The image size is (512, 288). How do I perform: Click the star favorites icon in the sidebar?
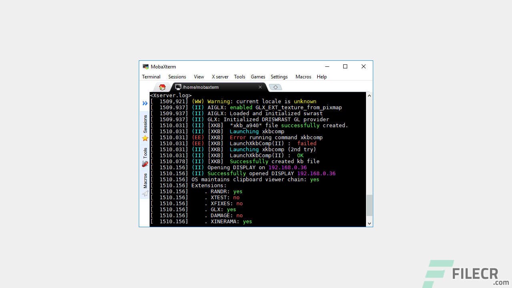pos(145,138)
